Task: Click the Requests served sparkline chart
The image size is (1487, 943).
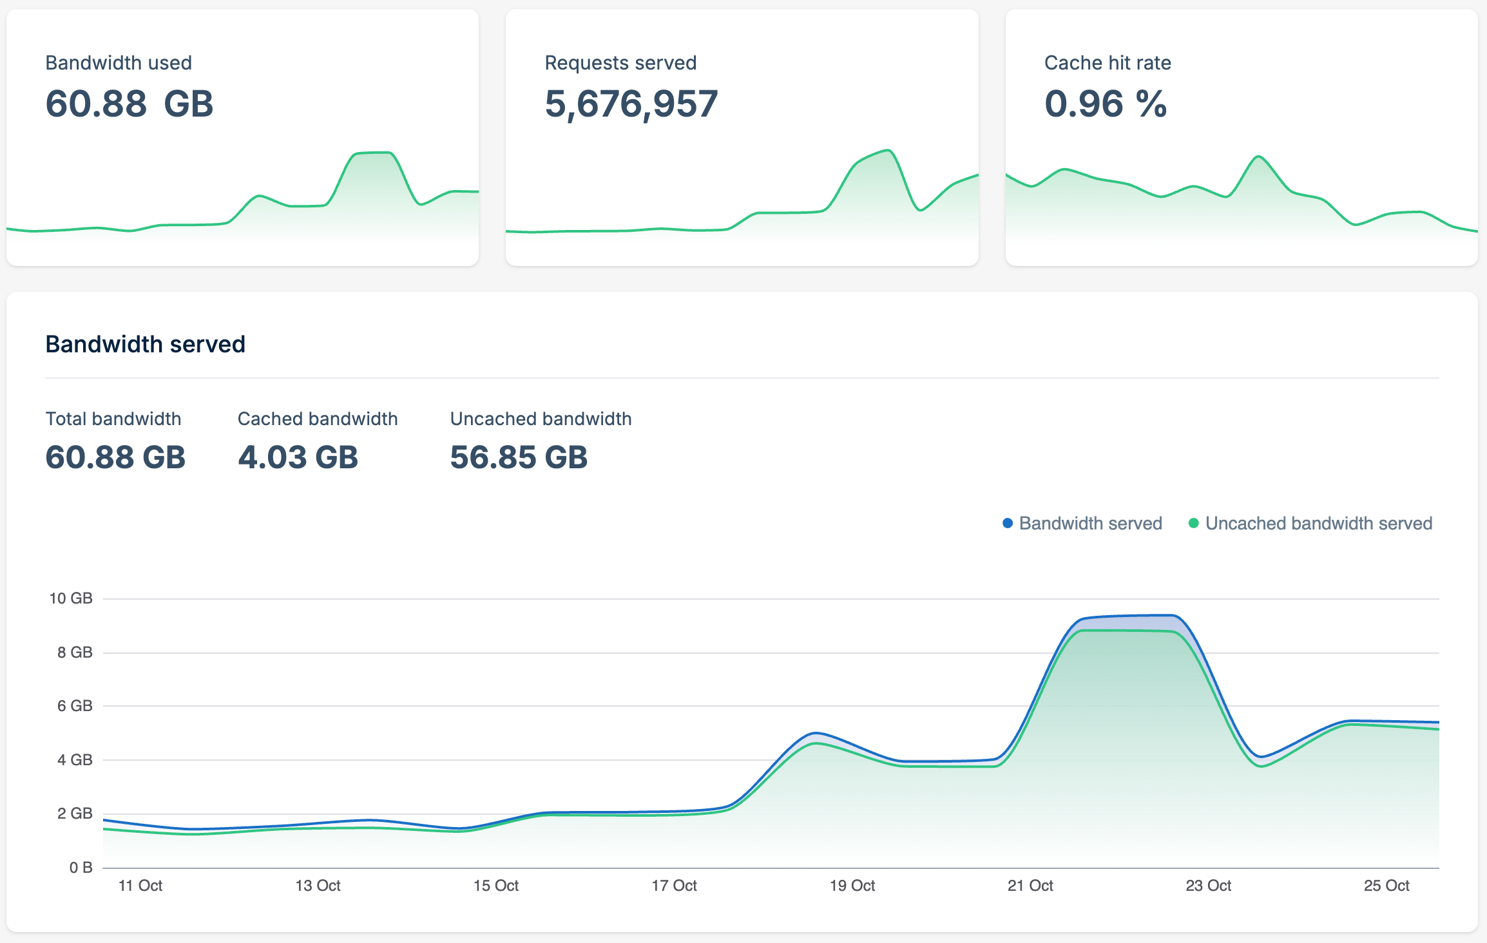Action: (x=742, y=196)
